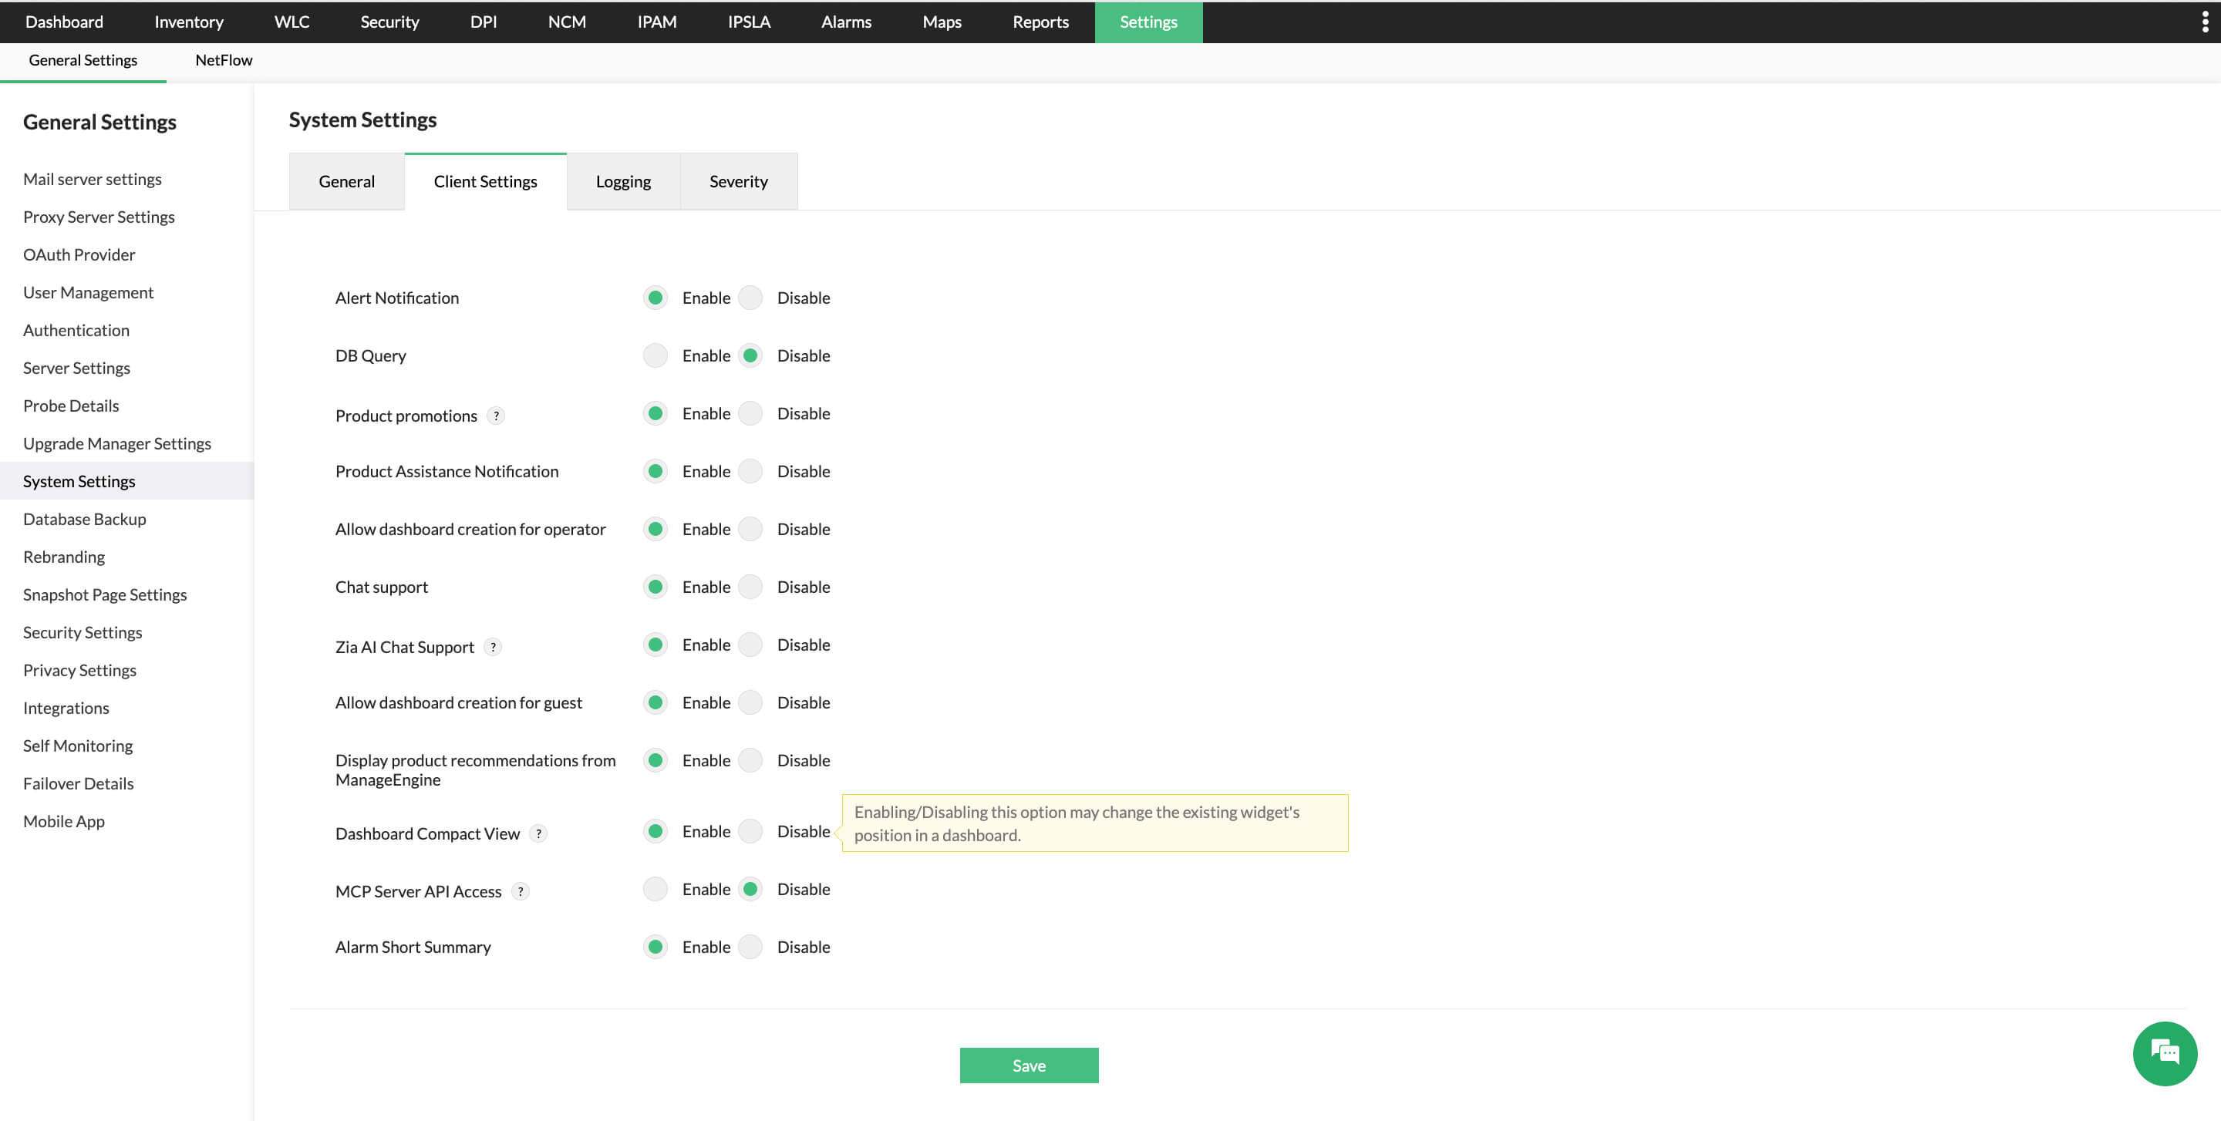Open Dashboard in top navigation
The width and height of the screenshot is (2221, 1121).
[64, 22]
